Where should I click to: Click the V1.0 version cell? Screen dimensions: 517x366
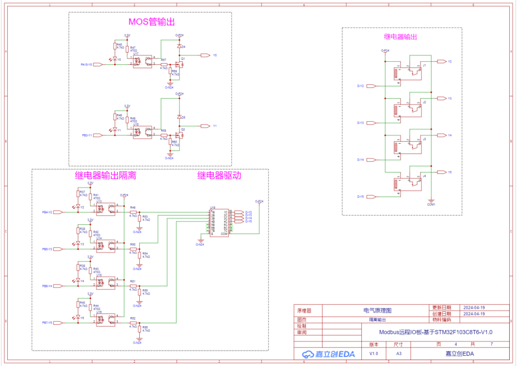373,354
